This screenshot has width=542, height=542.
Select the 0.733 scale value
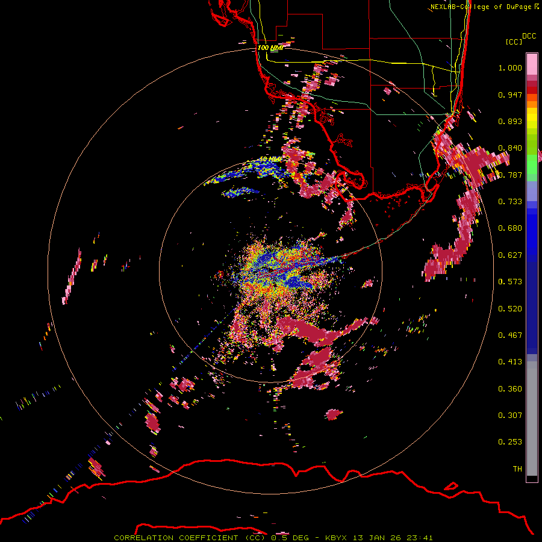tap(510, 202)
